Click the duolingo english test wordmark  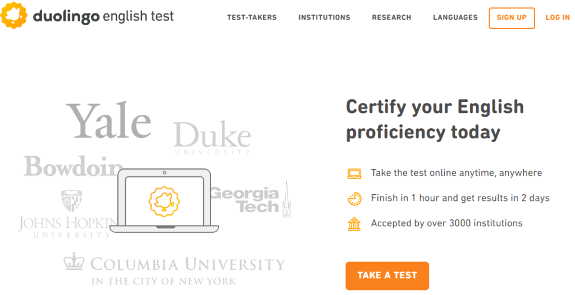click(103, 16)
